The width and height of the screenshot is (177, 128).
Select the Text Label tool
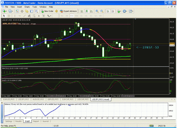pos(44,16)
